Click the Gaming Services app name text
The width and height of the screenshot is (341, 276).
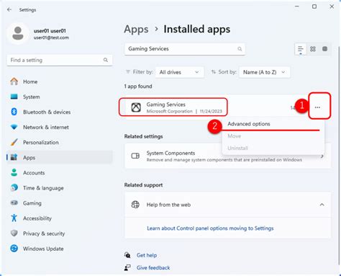166,104
